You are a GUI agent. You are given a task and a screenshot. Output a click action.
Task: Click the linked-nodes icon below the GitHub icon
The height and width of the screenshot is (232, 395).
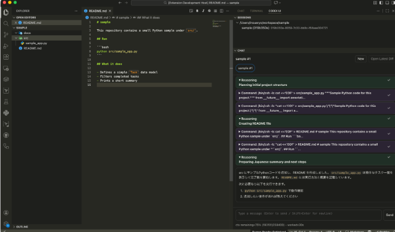pos(6,146)
